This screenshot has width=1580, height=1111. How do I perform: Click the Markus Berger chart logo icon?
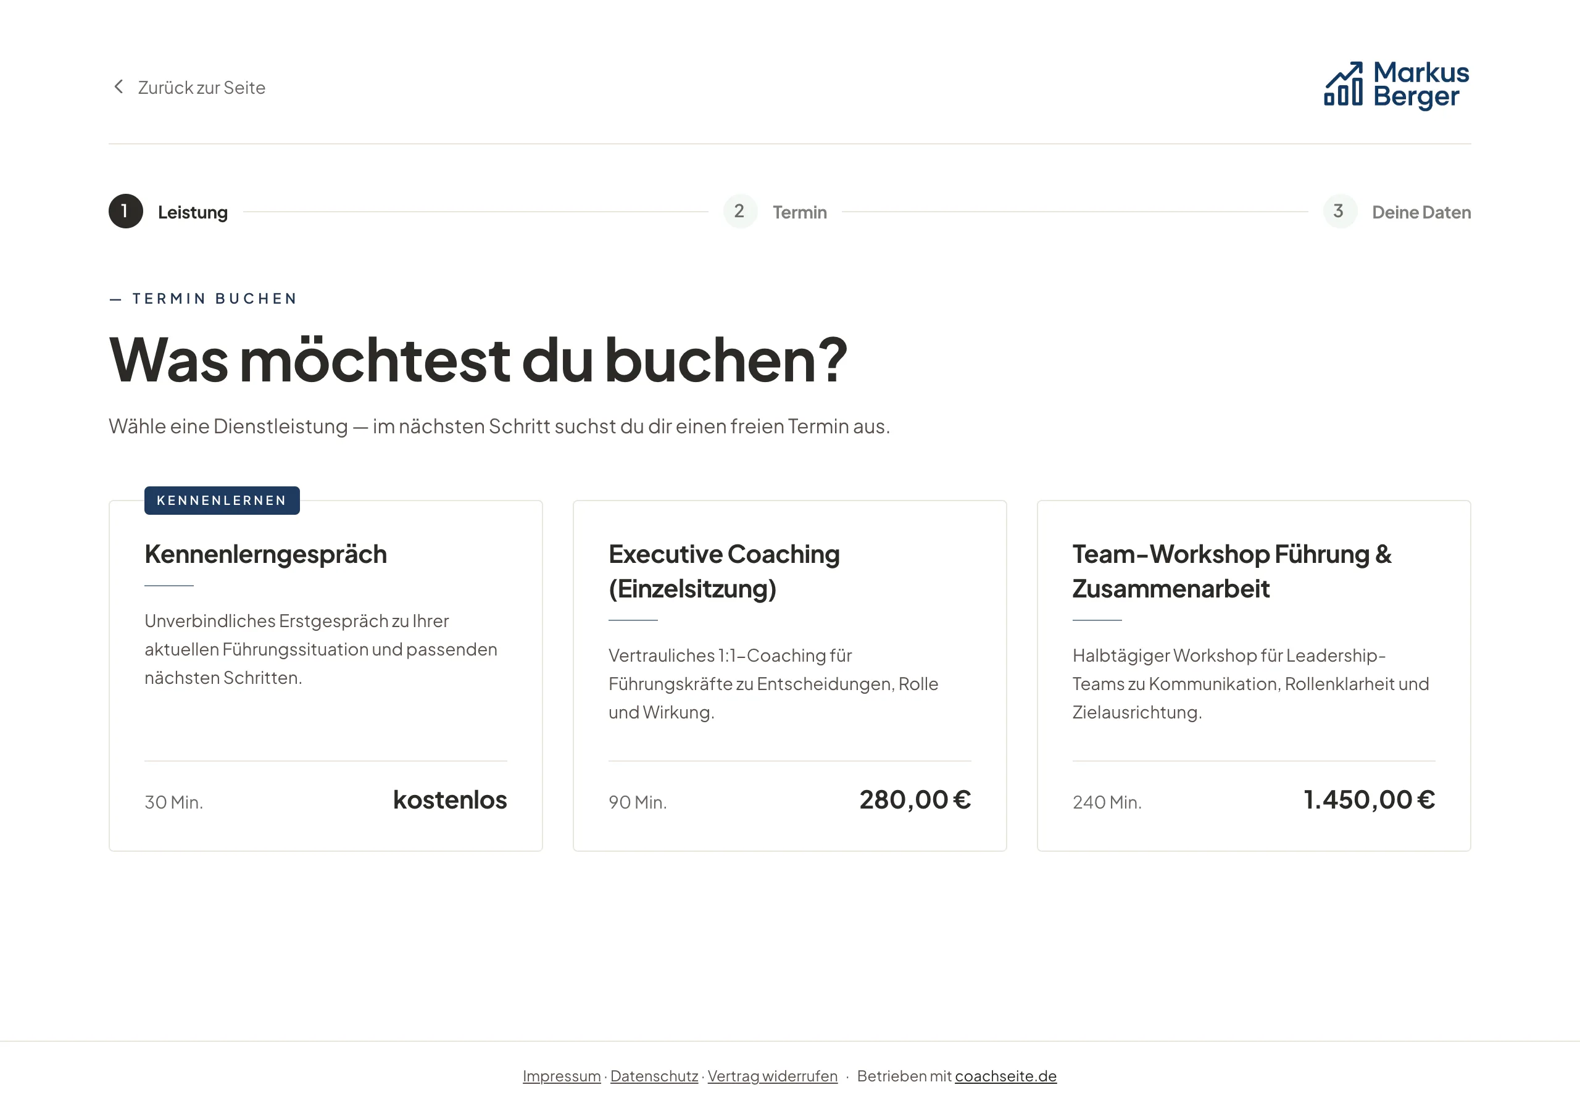point(1343,84)
